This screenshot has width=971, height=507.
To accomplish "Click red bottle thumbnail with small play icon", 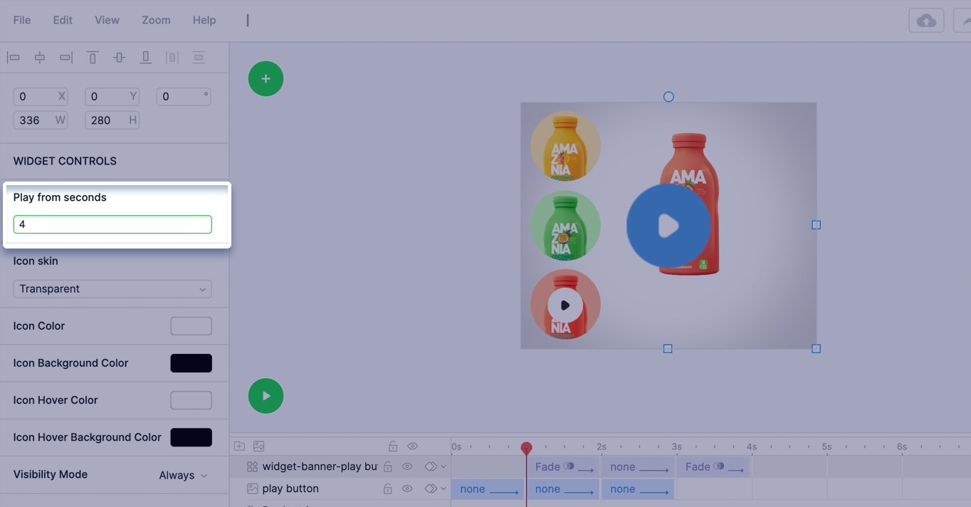I will click(565, 305).
